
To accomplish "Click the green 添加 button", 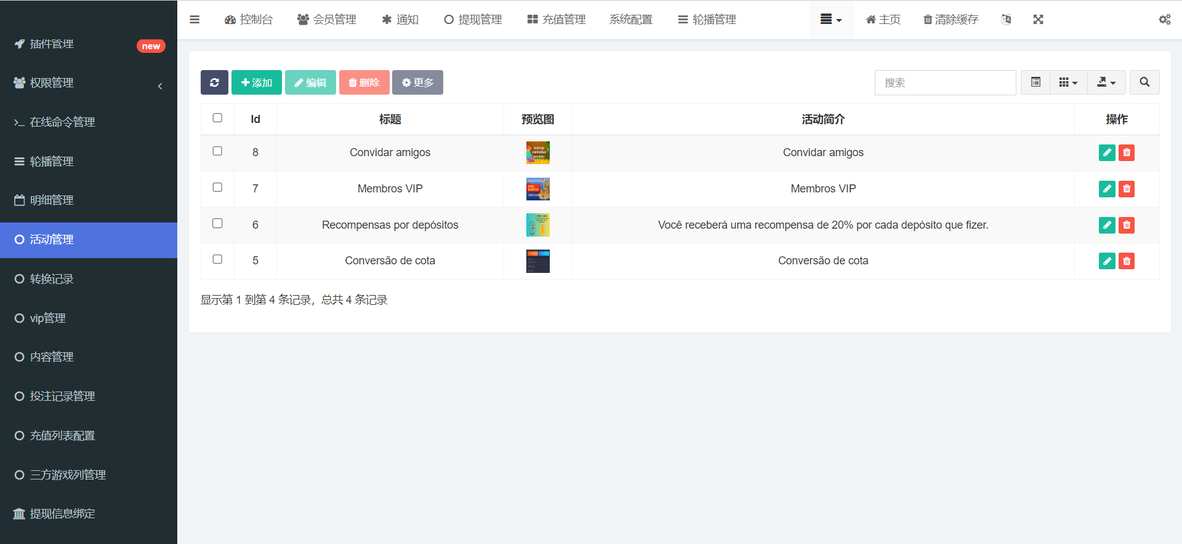I will [x=257, y=82].
